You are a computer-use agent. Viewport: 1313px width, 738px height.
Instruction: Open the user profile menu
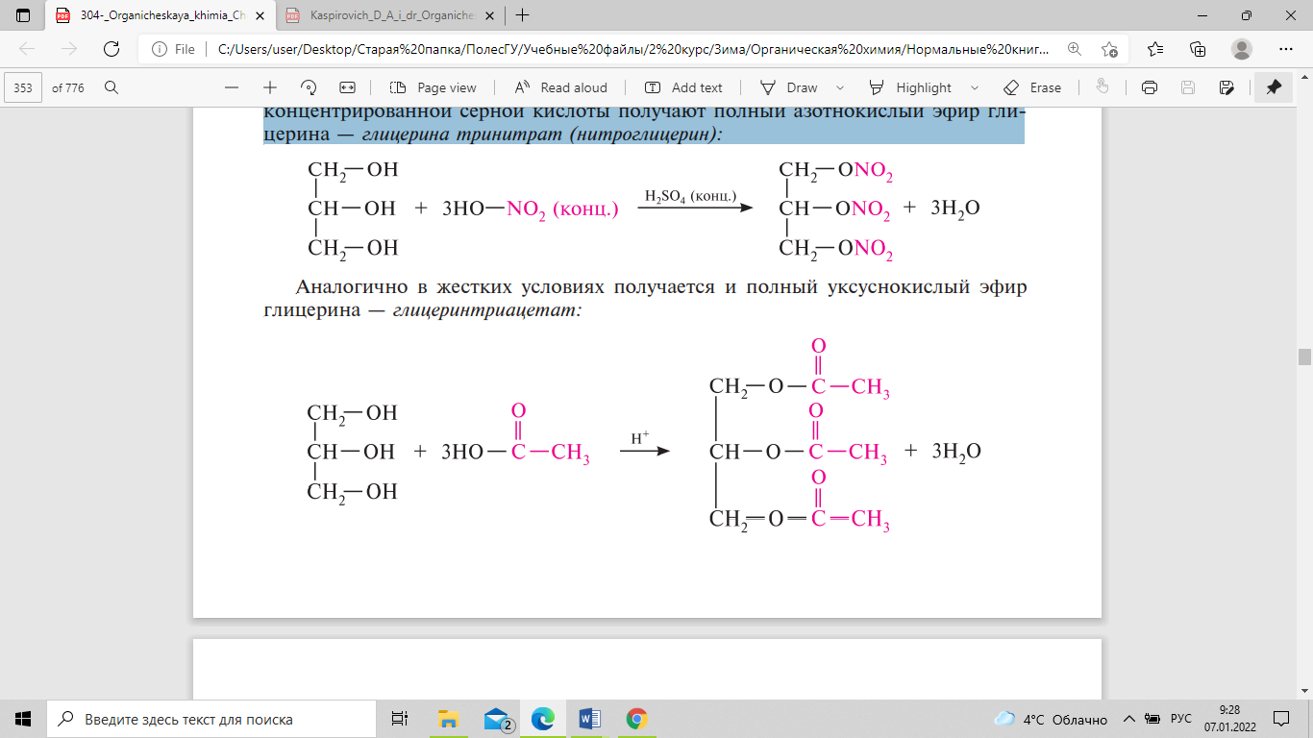(1242, 49)
